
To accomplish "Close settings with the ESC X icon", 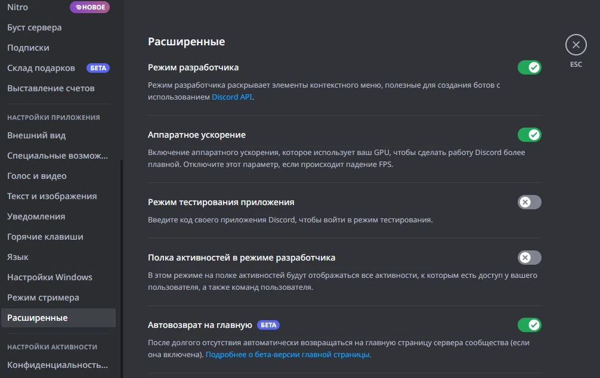I will tap(576, 45).
